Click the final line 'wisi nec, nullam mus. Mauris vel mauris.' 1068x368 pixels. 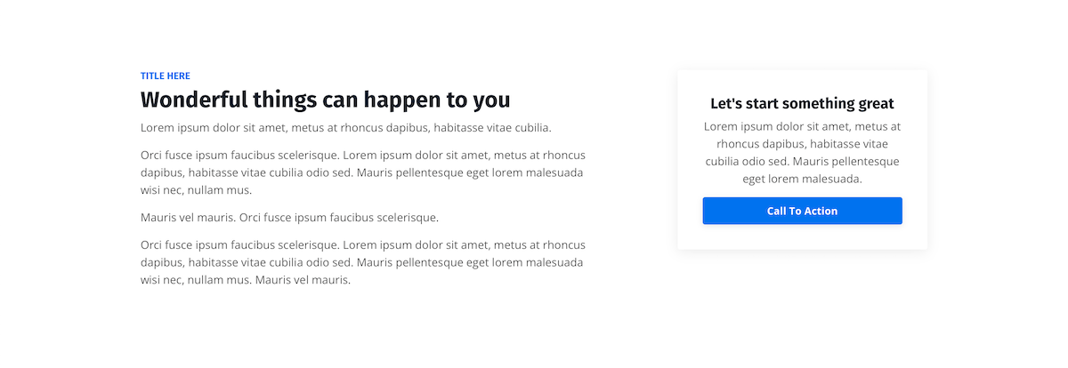coord(246,280)
